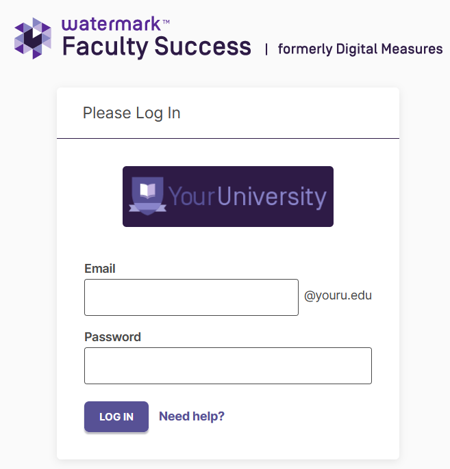450x469 pixels.
Task: Open the Need help? link
Action: coord(192,416)
